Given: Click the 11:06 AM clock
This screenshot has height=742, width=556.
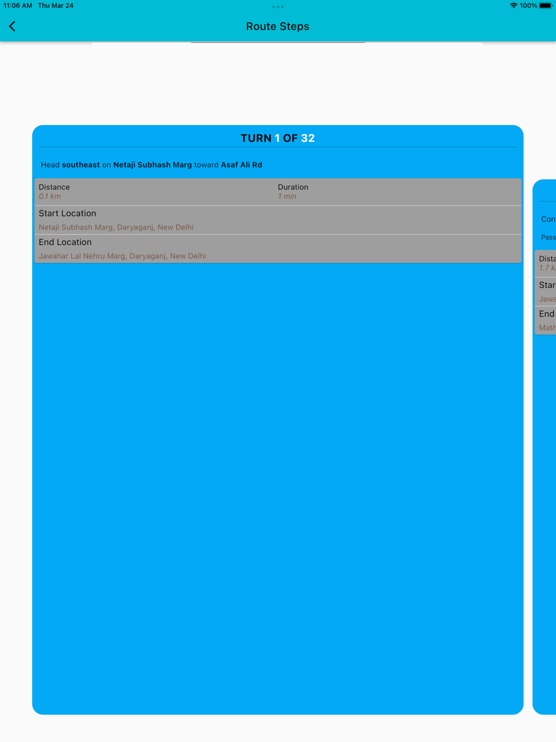Looking at the screenshot, I should click(18, 6).
